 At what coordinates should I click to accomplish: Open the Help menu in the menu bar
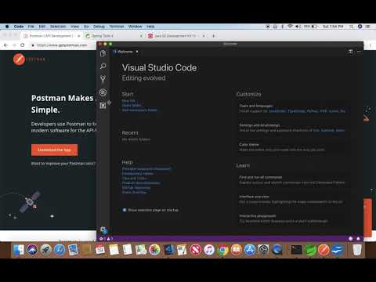(150, 27)
